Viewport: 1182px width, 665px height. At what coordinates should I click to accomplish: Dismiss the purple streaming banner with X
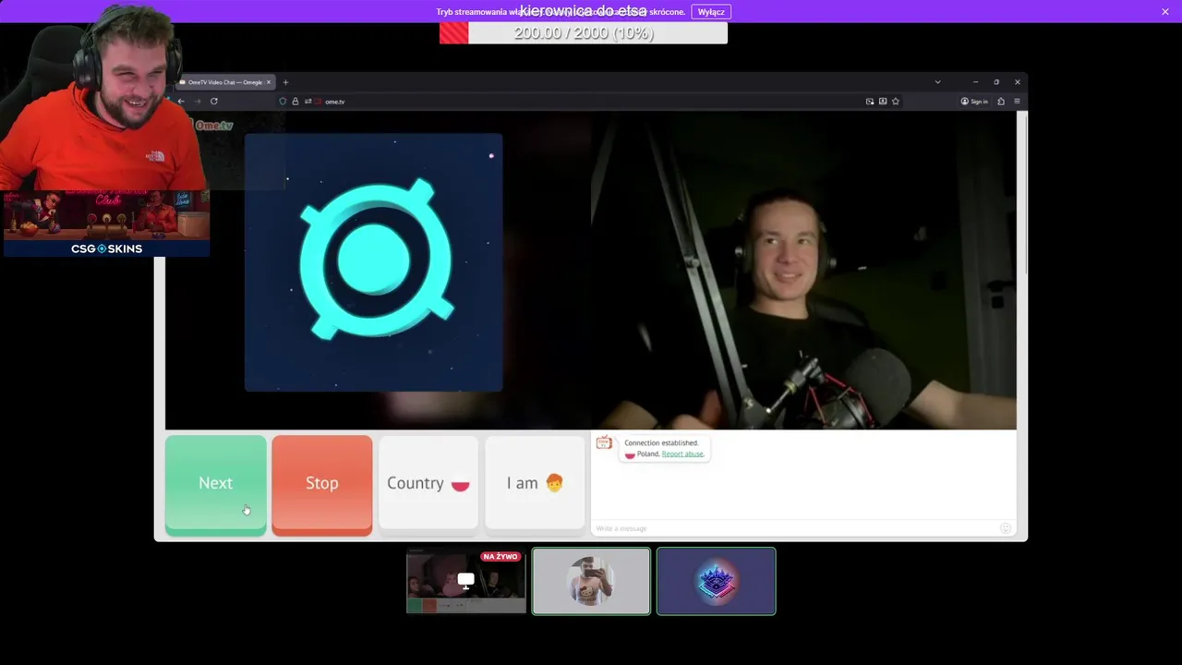(1165, 12)
